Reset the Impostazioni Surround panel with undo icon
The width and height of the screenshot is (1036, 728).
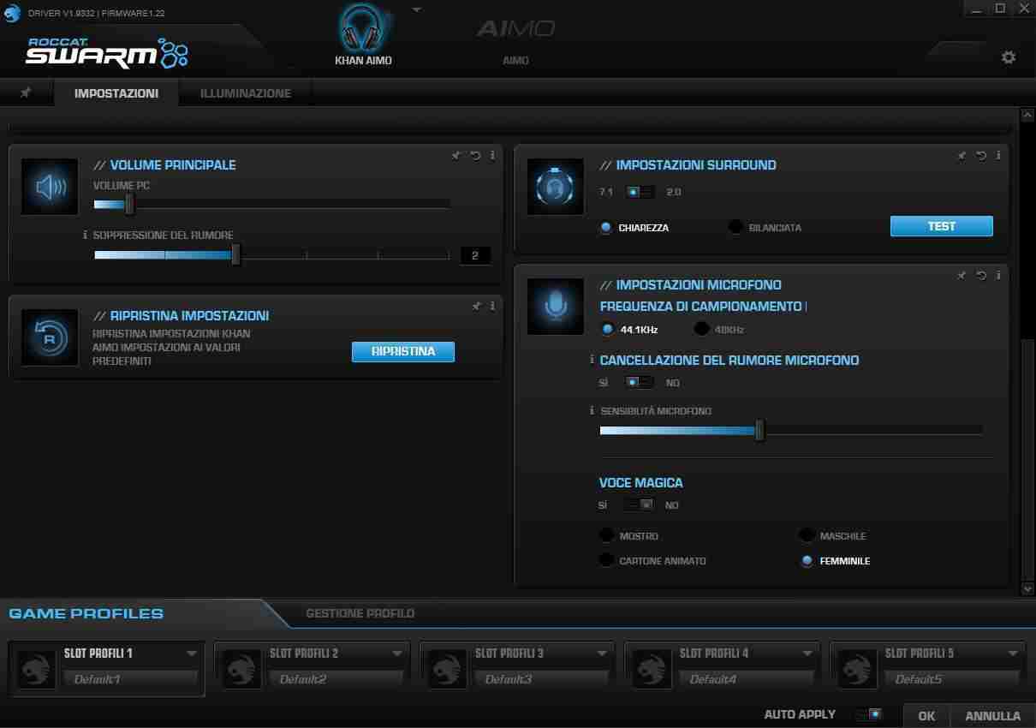click(981, 155)
